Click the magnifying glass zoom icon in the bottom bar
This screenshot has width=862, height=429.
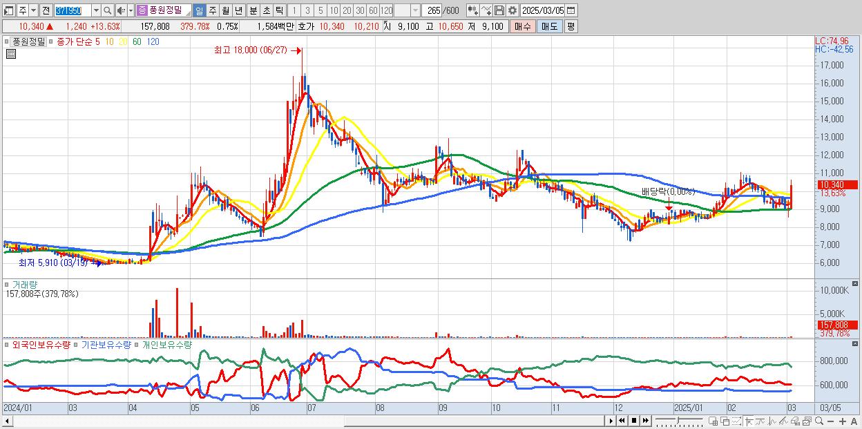point(819,421)
